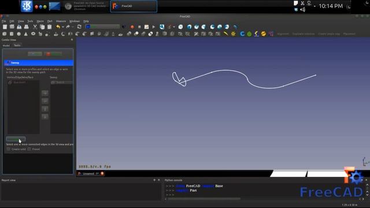The image size is (370, 208).
Task: Click the red Cancel button in Tasks
Action: coord(53,54)
